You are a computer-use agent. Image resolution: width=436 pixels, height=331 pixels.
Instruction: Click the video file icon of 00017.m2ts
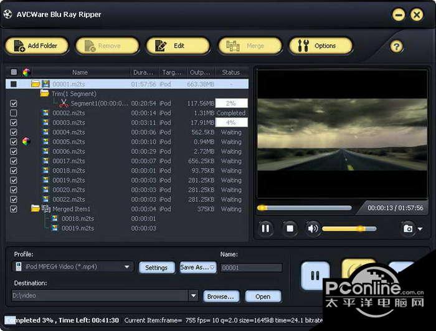[45, 161]
